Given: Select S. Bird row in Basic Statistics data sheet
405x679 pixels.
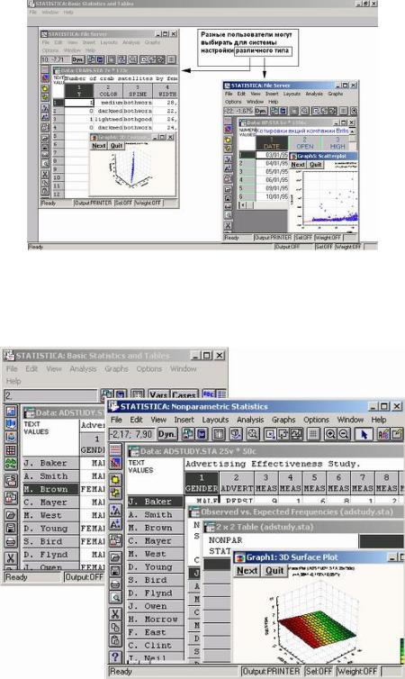Looking at the screenshot, I should (51, 541).
